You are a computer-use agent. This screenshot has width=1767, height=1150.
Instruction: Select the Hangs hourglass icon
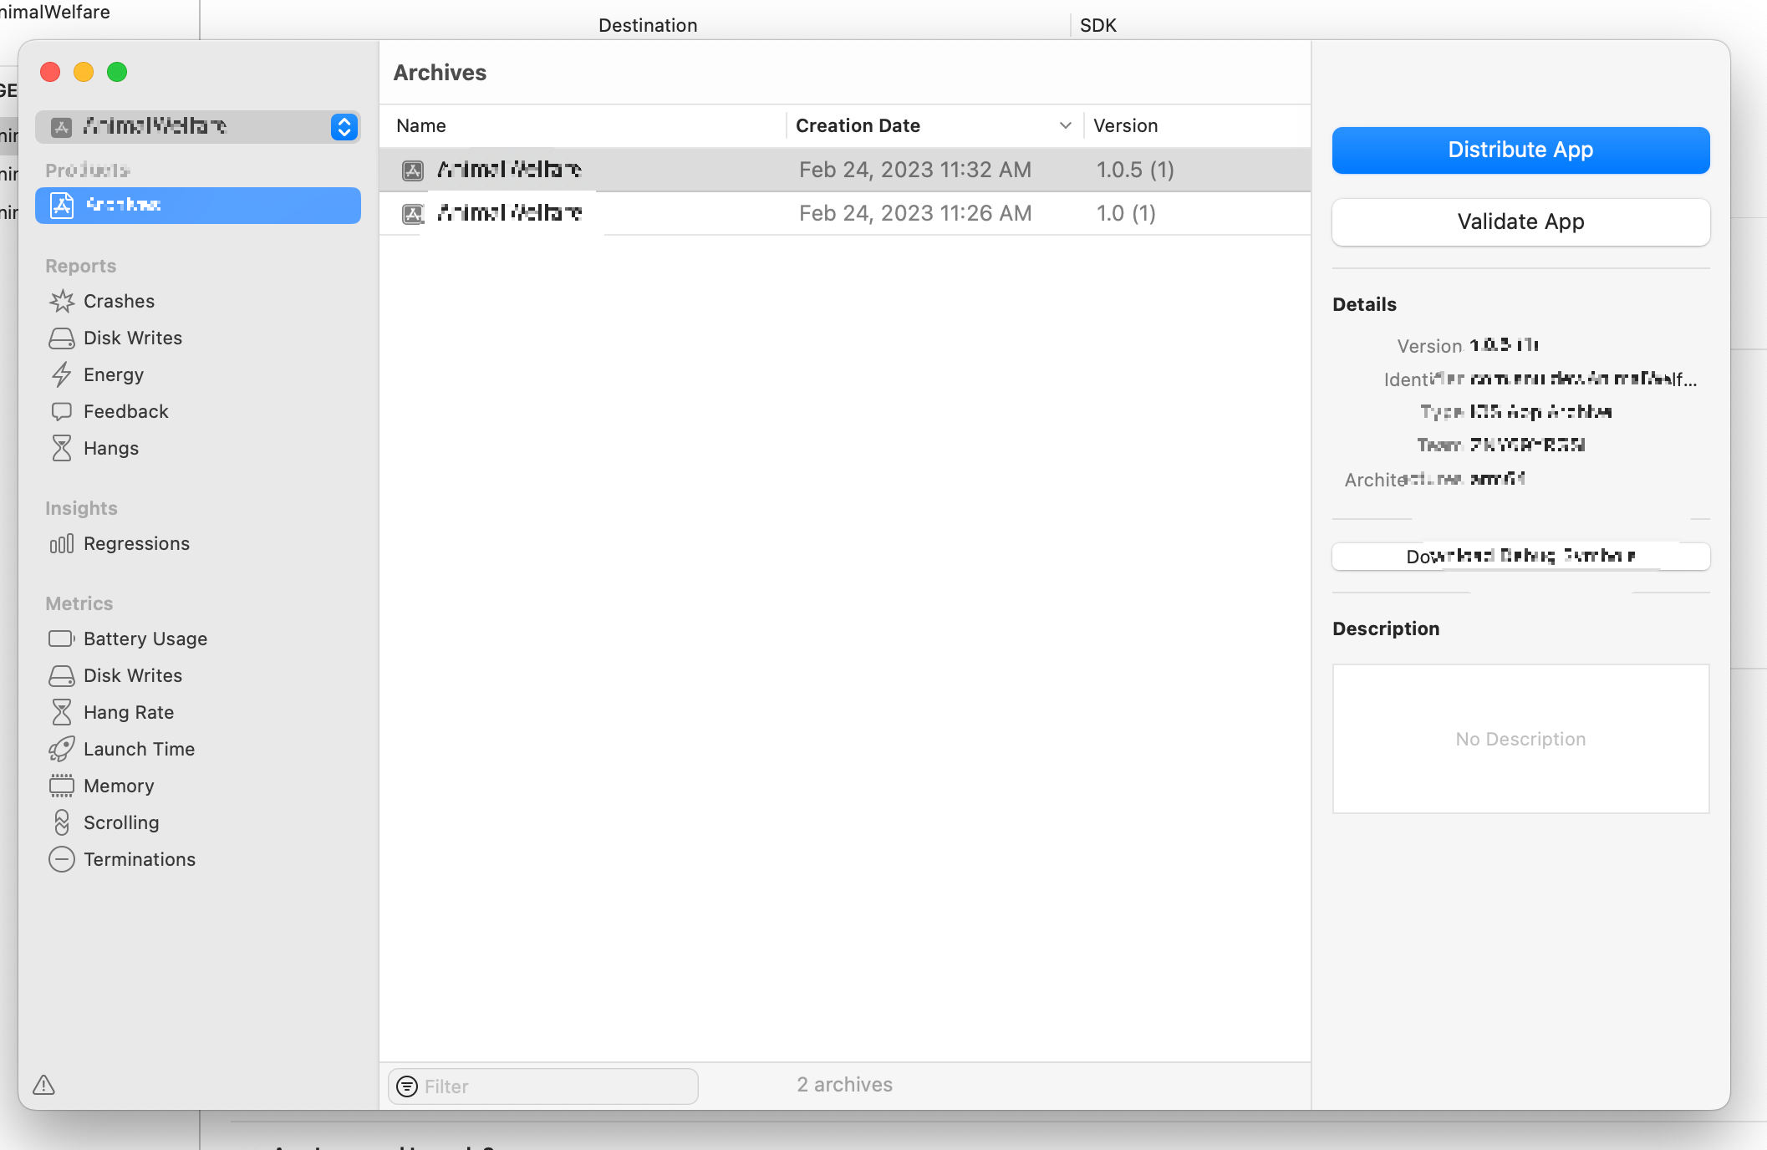pyautogui.click(x=61, y=448)
